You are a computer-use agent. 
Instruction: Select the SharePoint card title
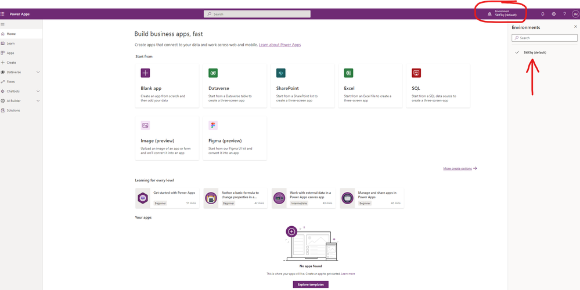[287, 88]
